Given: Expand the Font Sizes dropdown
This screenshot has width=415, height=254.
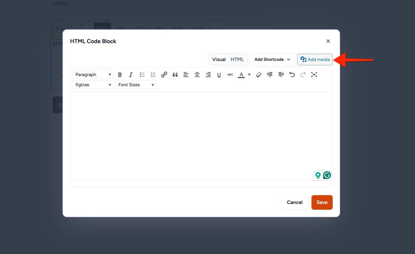Looking at the screenshot, I should point(136,85).
